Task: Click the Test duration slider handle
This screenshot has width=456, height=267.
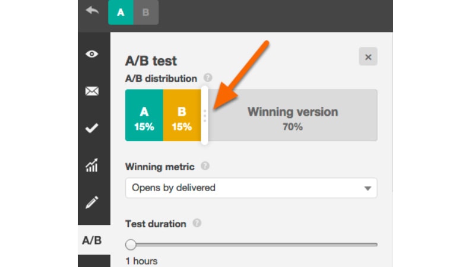Action: pyautogui.click(x=131, y=244)
